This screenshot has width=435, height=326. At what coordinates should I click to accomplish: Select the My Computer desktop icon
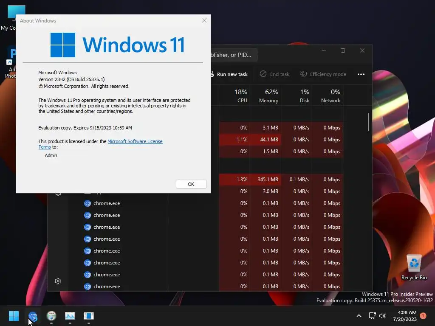click(8, 18)
